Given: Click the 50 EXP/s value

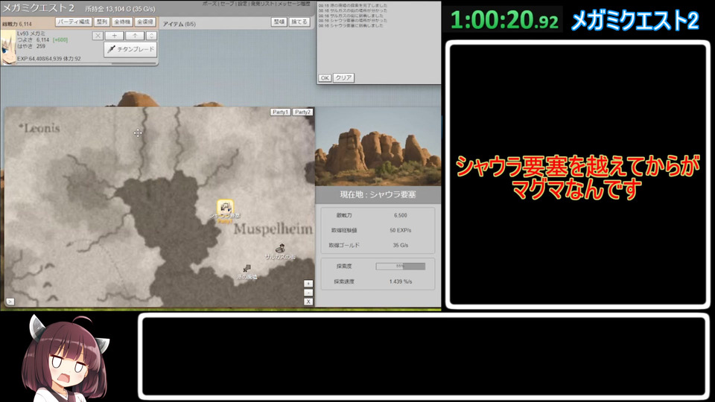Looking at the screenshot, I should coord(401,230).
